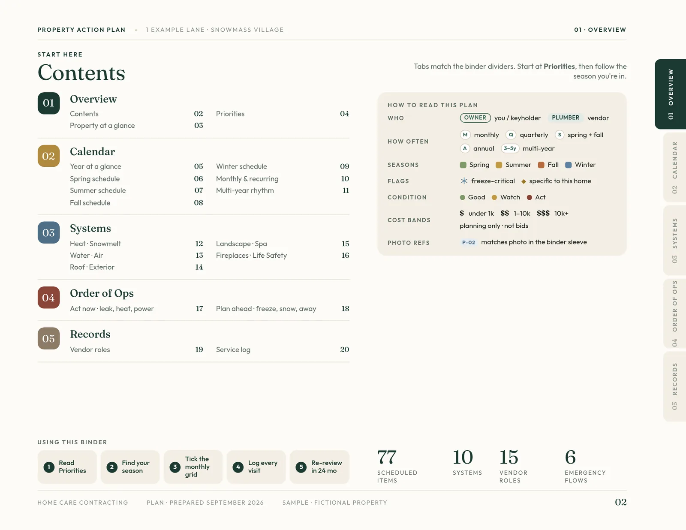
Task: Click the blue 03 Systems section badge
Action: point(48,233)
